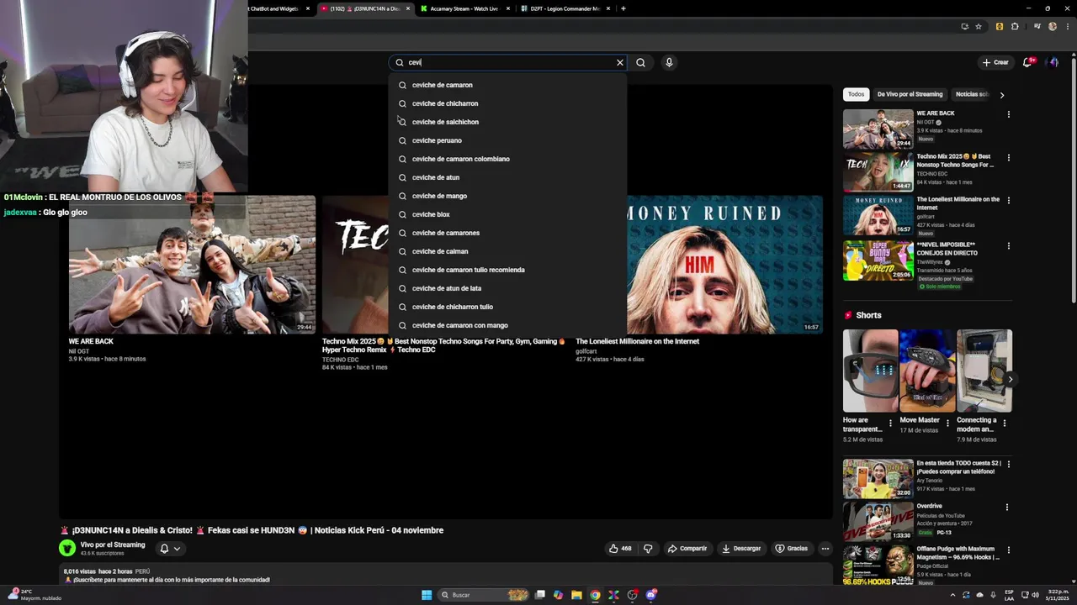The image size is (1077, 605).
Task: Open Vivo por el Streaming channel name
Action: coord(113,544)
